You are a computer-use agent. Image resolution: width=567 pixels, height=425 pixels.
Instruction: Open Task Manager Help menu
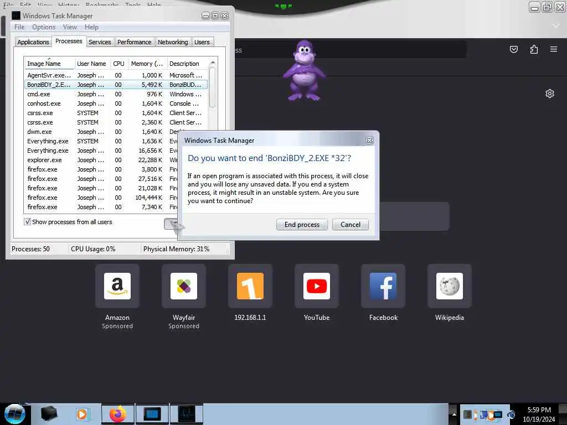pyautogui.click(x=91, y=27)
